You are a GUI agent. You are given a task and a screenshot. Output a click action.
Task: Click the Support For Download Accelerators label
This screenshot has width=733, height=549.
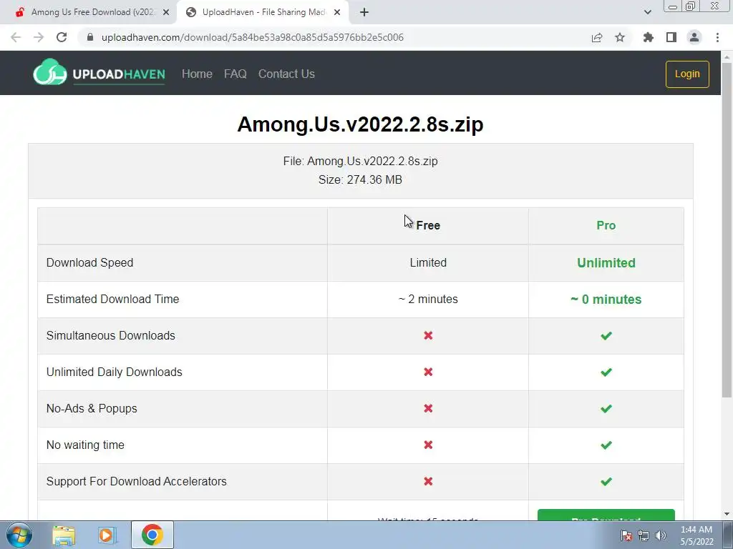tap(137, 481)
